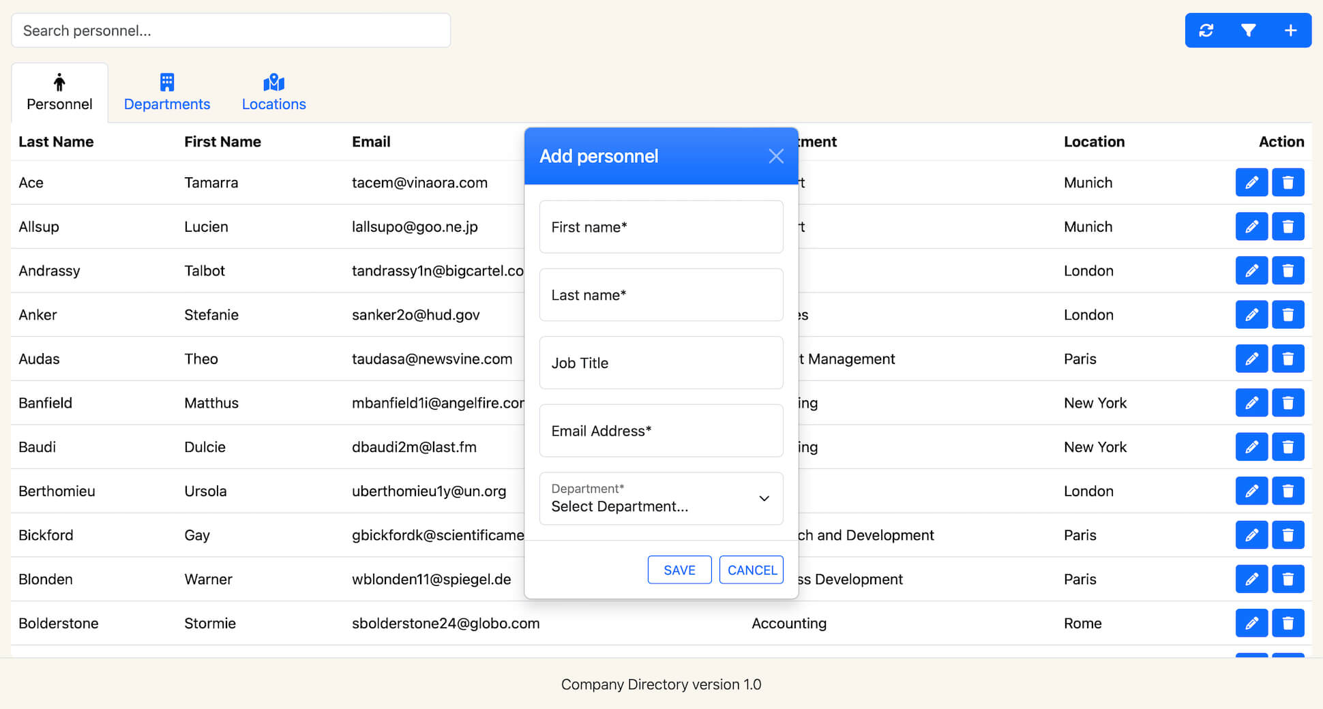Click the refresh icon in top toolbar
Viewport: 1323px width, 709px height.
[x=1206, y=31]
